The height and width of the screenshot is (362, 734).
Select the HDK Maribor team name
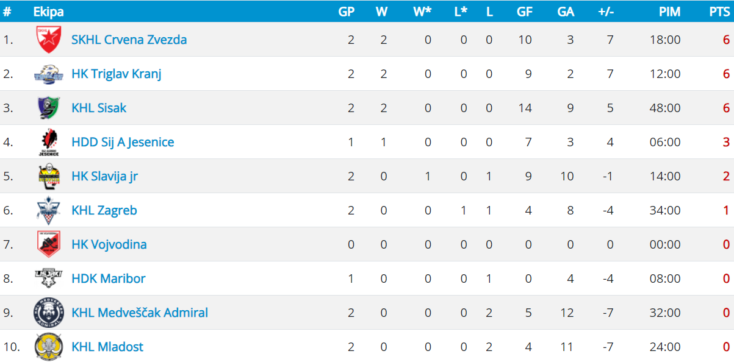point(109,279)
